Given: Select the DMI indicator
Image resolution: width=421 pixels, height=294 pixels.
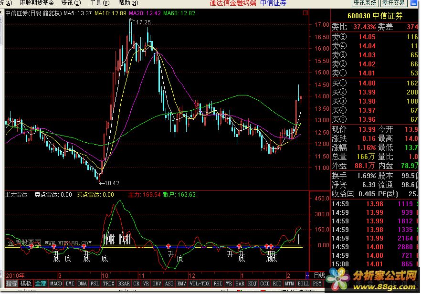Looking at the screenshot, I should coord(70,283).
